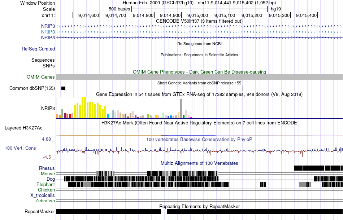Image resolution: width=343 pixels, height=220 pixels.
Task: Click the leftmost dbSNP variant block
Action: pos(64,88)
